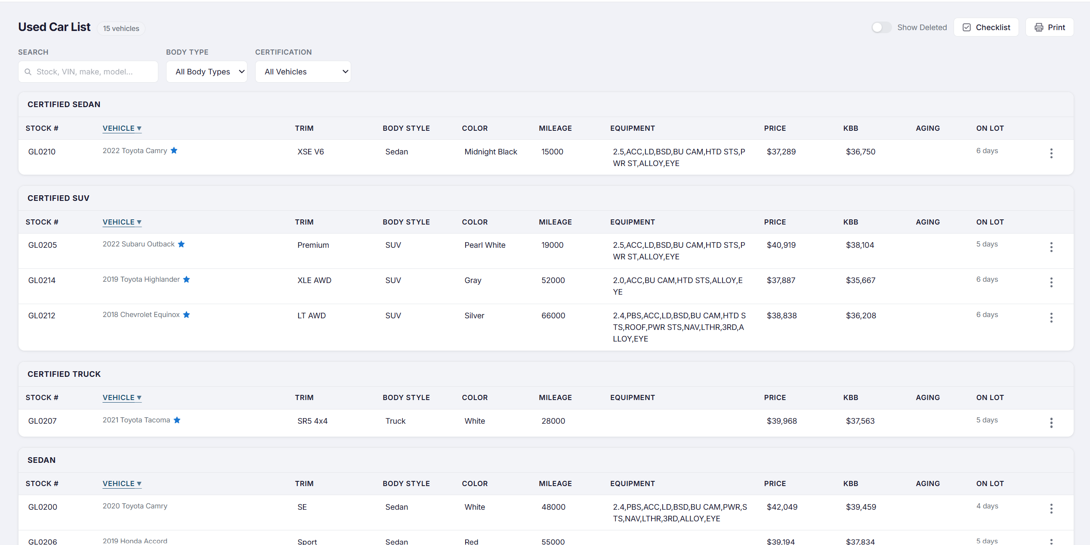Click color cell Midnight Black
The height and width of the screenshot is (545, 1090).
[491, 152]
